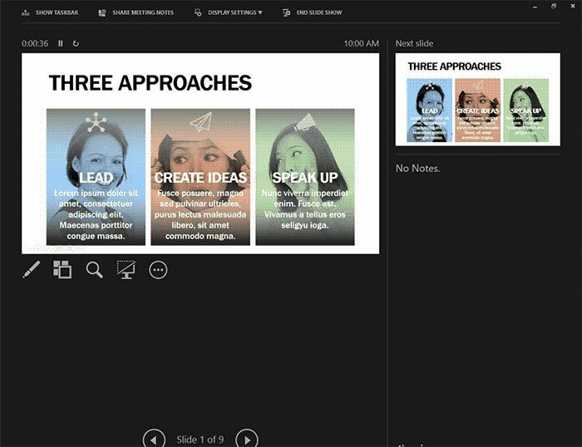582x447 pixels.
Task: Click the SPEAK UP card on slide
Action: pos(305,177)
